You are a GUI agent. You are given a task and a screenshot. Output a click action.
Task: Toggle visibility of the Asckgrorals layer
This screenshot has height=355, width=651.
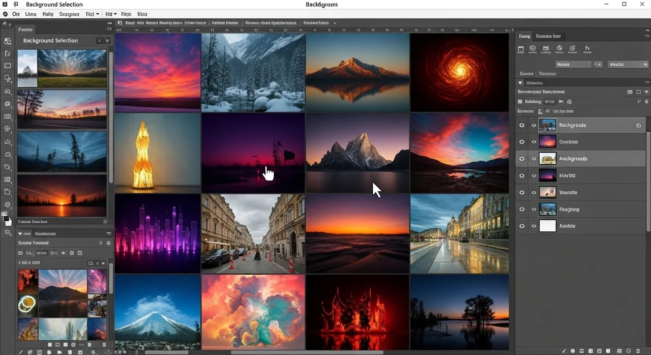522,159
